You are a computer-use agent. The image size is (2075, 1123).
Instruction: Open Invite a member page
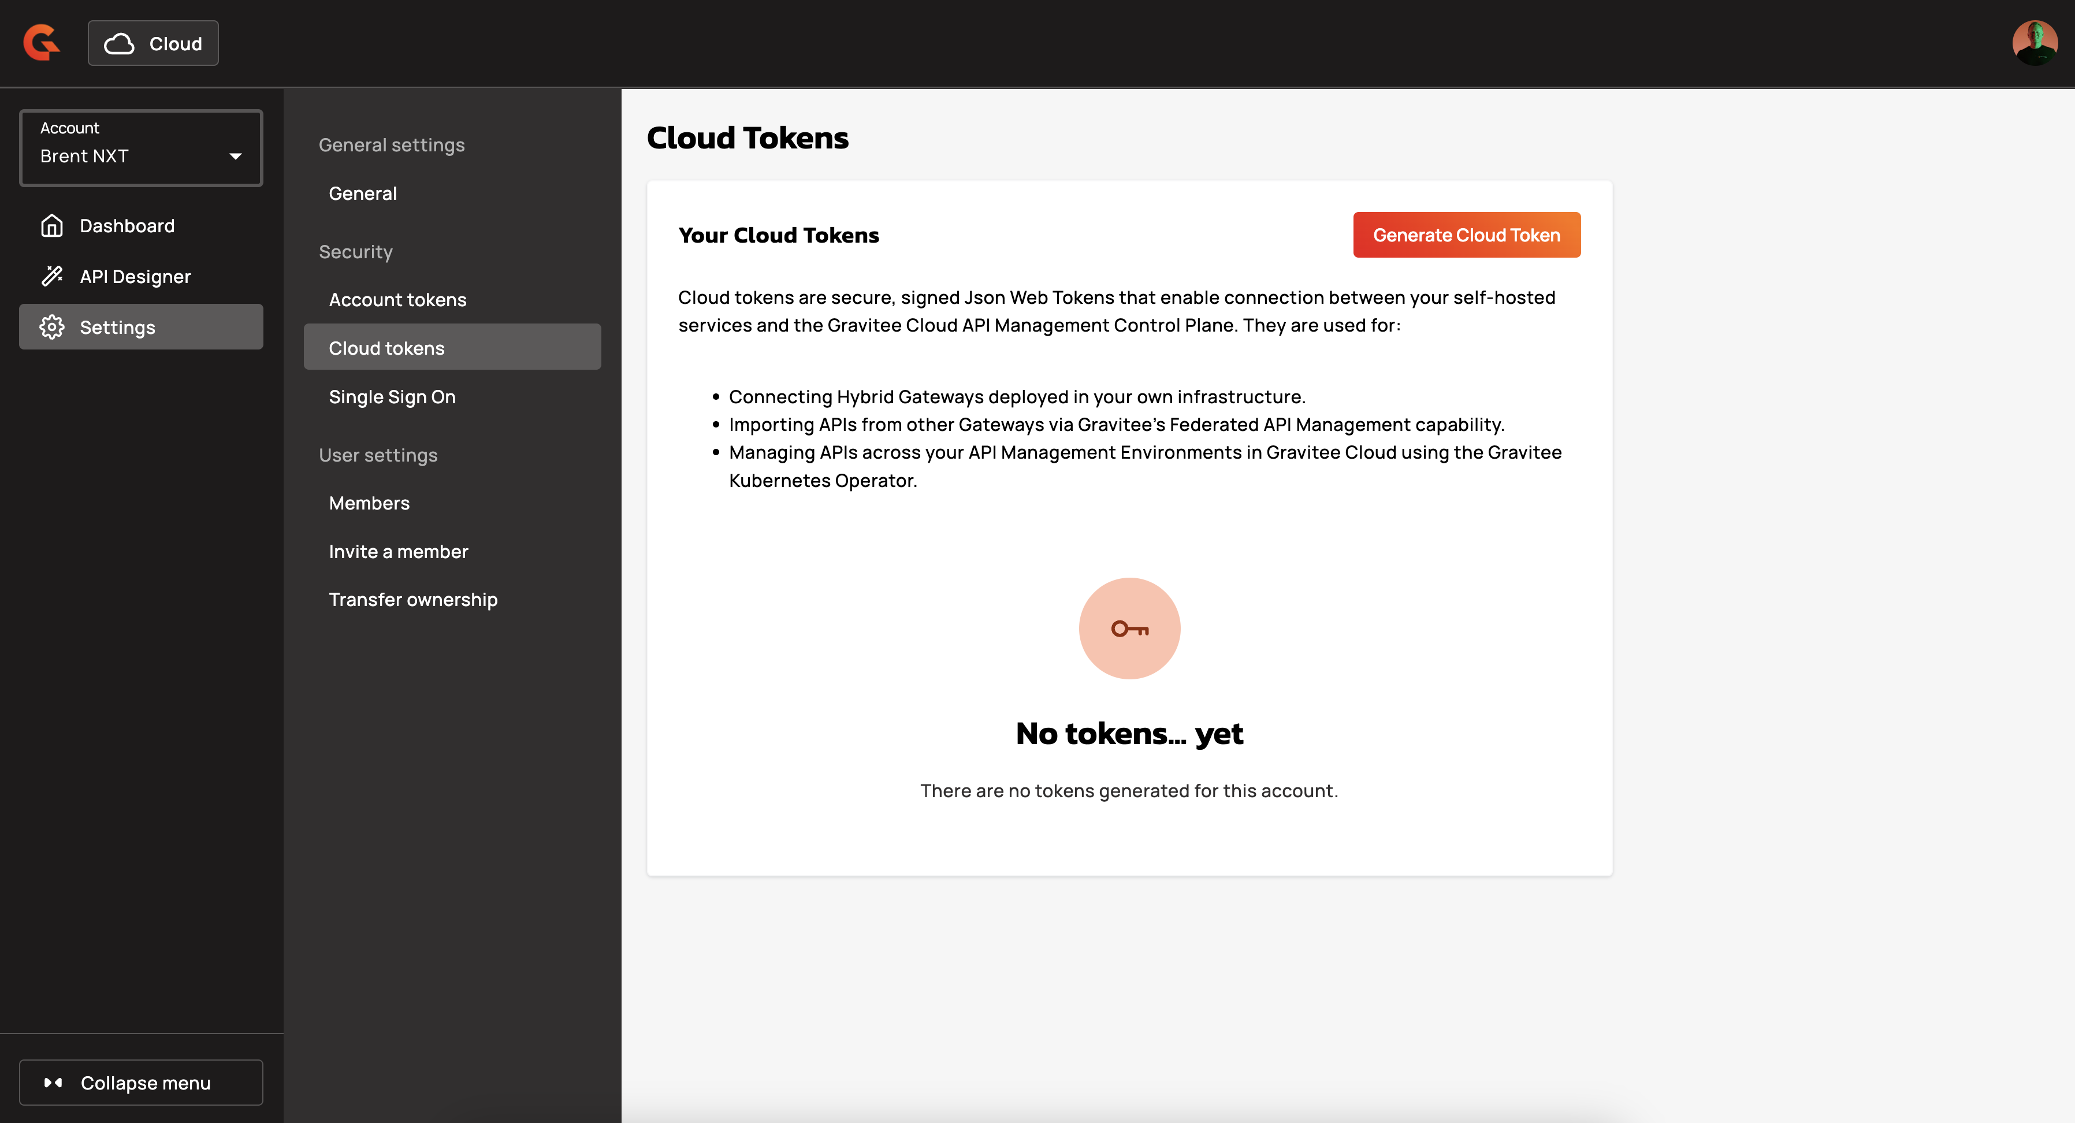point(398,552)
